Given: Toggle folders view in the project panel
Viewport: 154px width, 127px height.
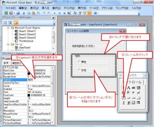Looking at the screenshot, I should point(16,23).
